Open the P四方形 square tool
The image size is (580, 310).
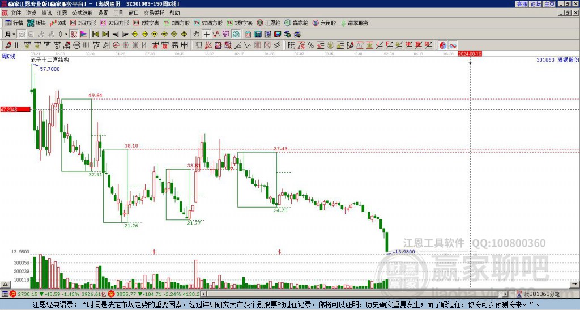pyautogui.click(x=83, y=23)
